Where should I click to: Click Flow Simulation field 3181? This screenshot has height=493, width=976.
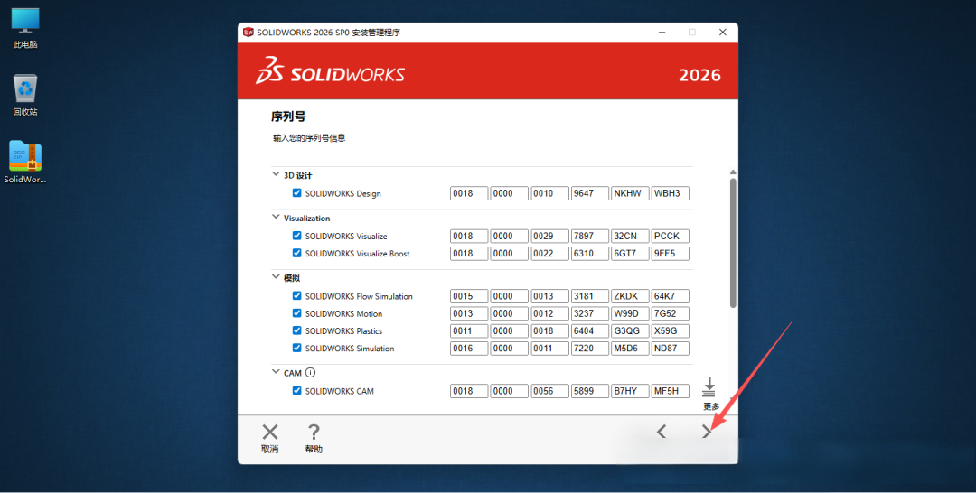tap(590, 296)
